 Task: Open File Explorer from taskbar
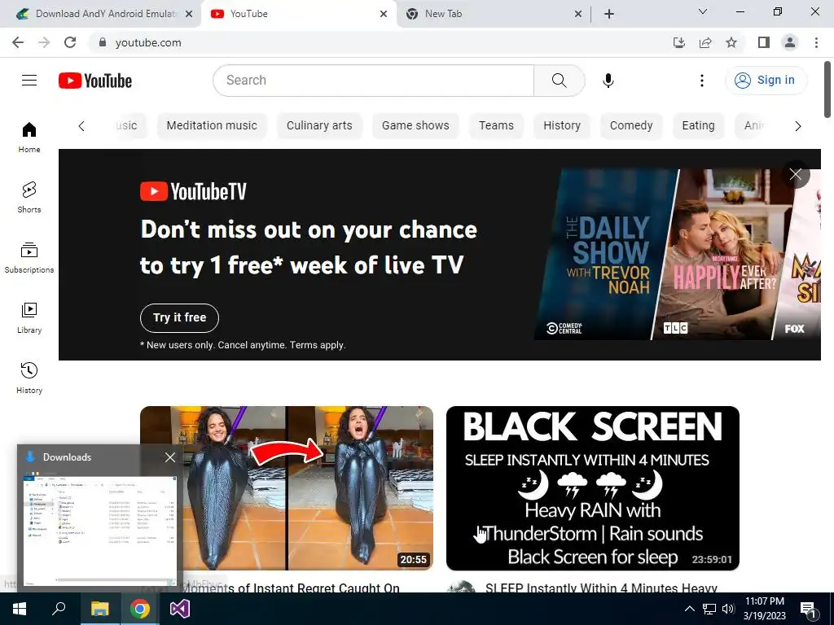coord(99,609)
